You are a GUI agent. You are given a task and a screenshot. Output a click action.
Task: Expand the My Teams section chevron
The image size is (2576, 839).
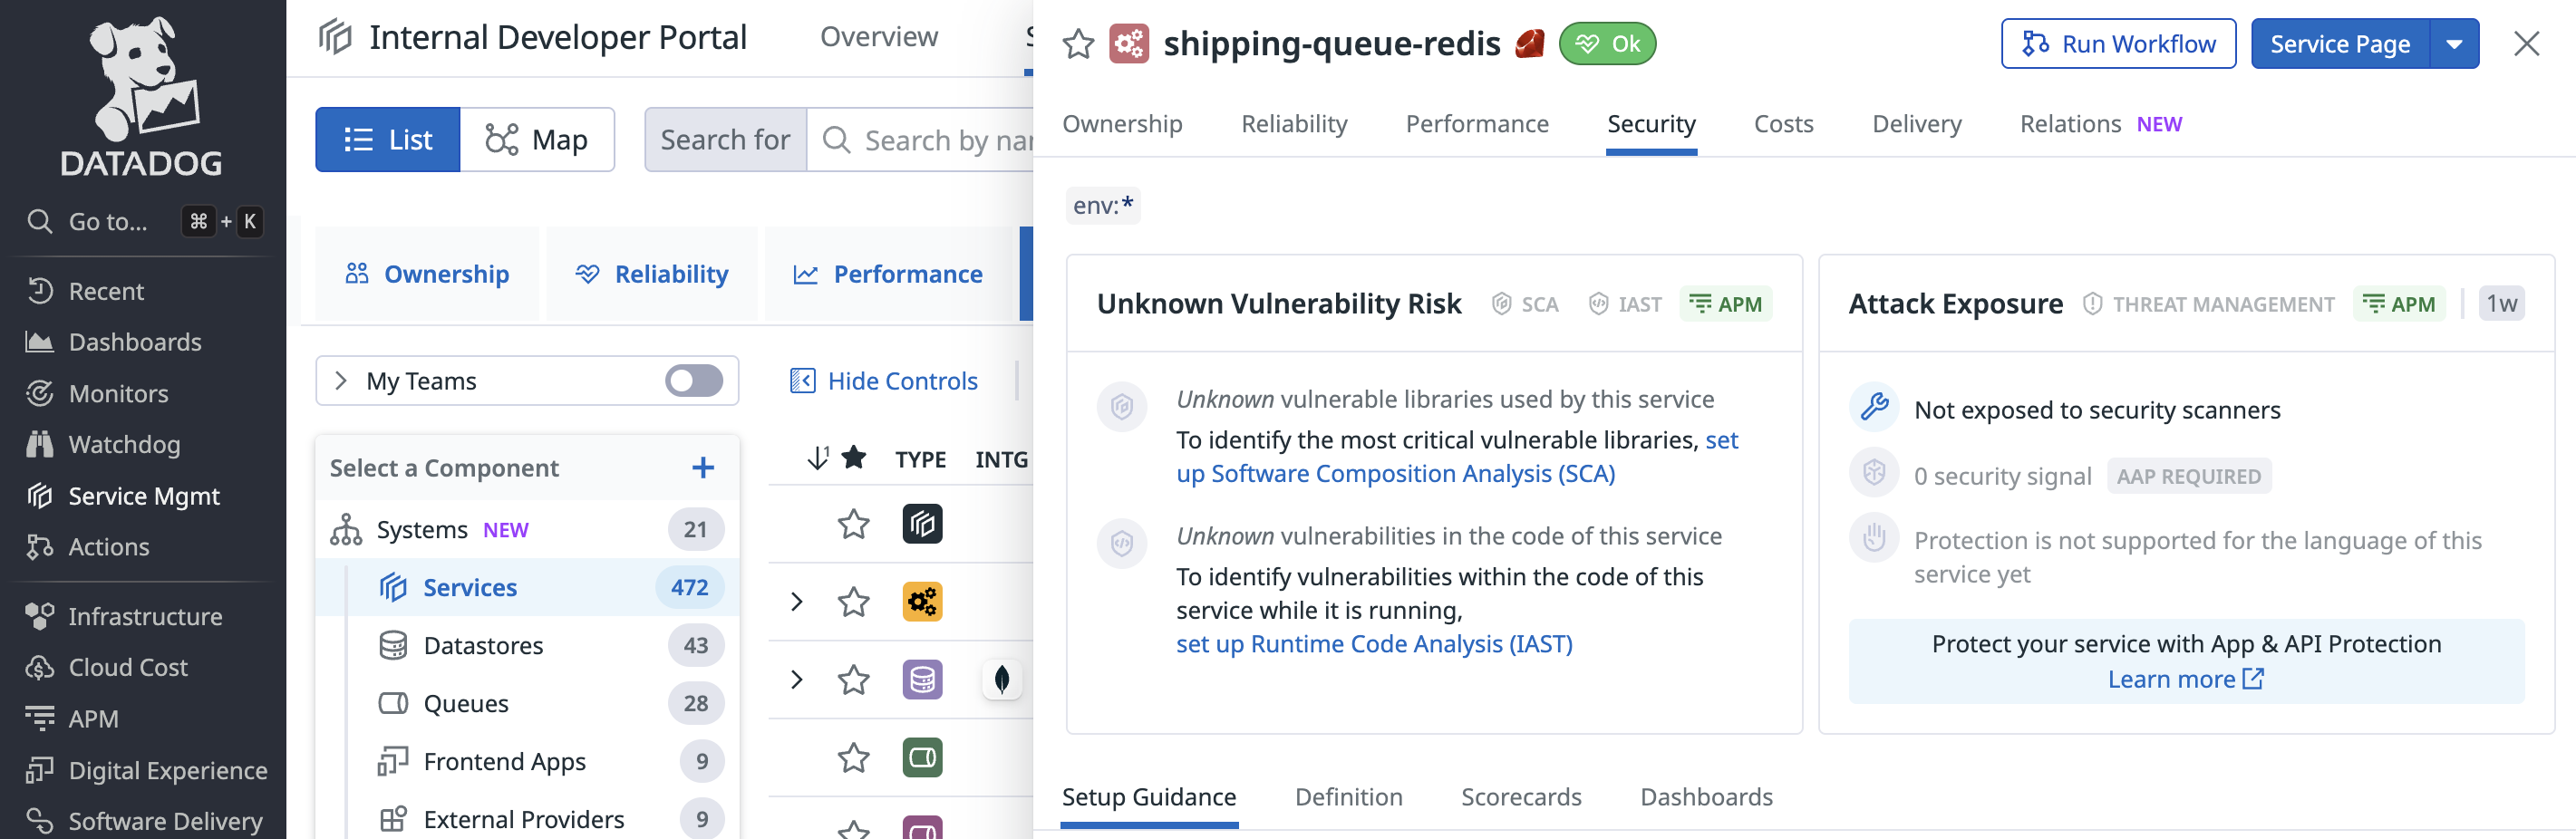coord(341,381)
